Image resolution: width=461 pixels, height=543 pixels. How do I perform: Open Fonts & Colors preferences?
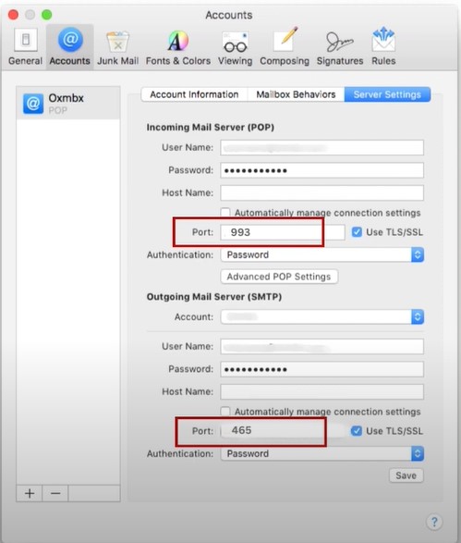coord(178,47)
